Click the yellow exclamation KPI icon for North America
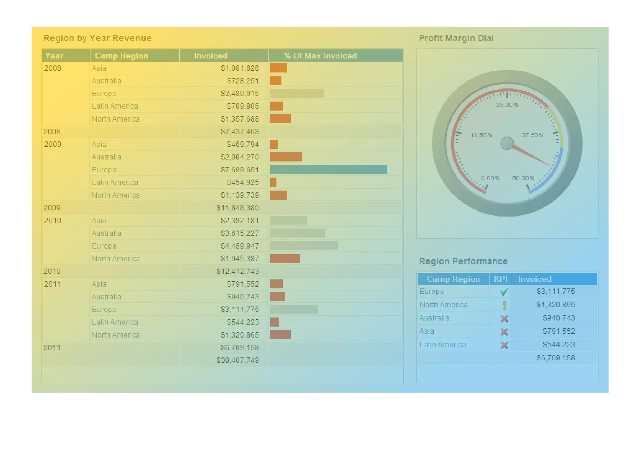Viewport: 636px width, 450px height. click(x=504, y=305)
